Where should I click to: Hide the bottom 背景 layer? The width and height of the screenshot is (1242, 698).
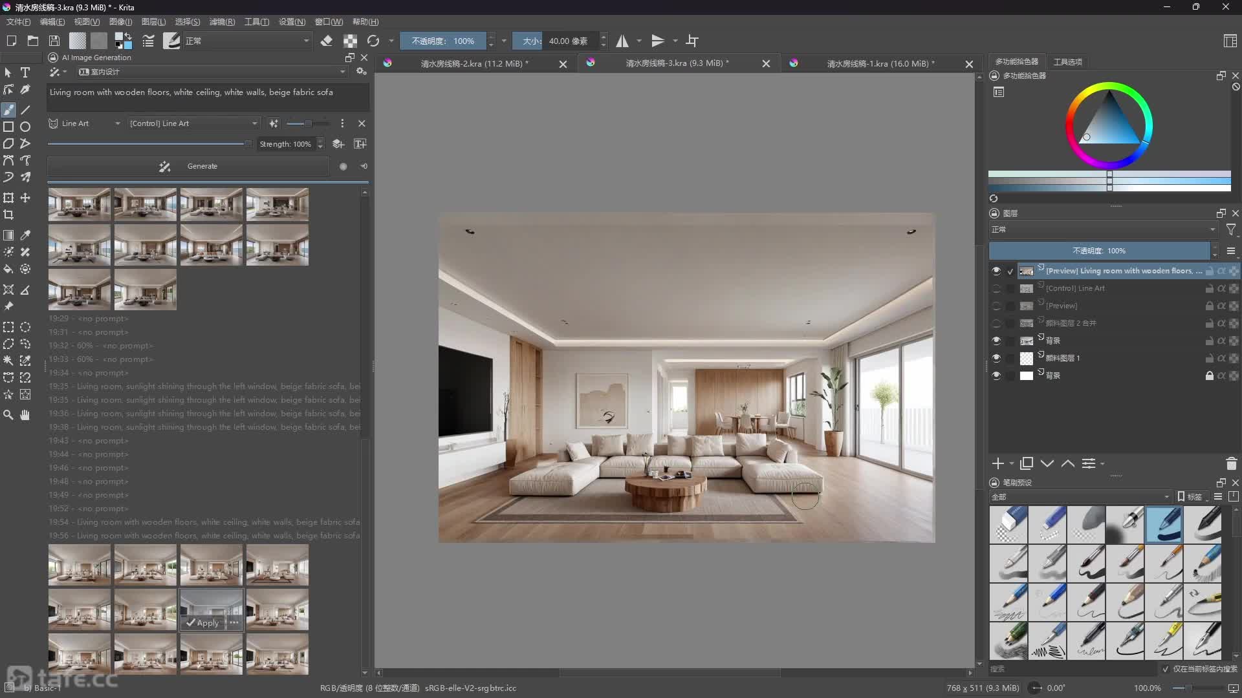point(996,375)
